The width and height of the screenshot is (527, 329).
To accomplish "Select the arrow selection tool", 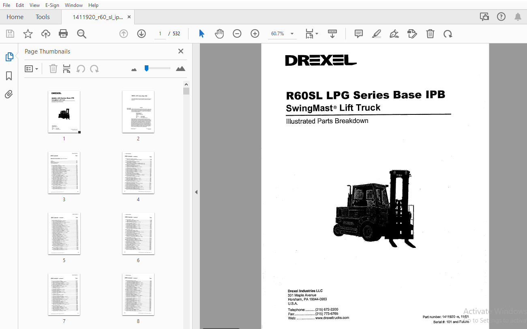I will 201,34.
